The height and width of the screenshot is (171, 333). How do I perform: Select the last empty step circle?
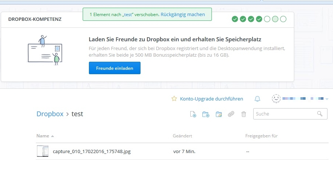(x=283, y=19)
